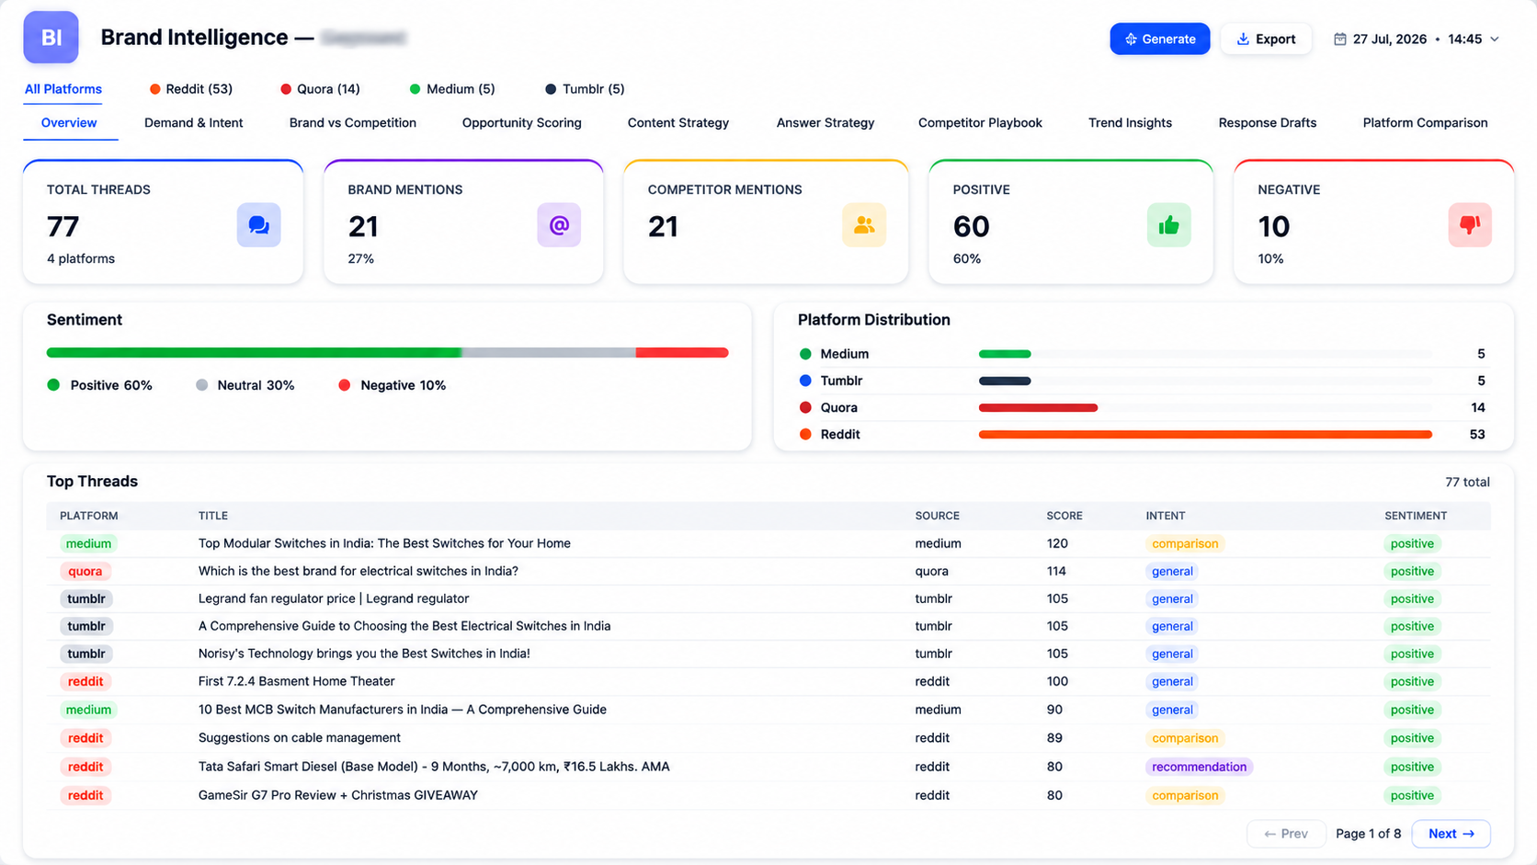Open '10 Best MCB Switch Manufacturers' thread
The width and height of the screenshot is (1537, 865).
point(403,710)
